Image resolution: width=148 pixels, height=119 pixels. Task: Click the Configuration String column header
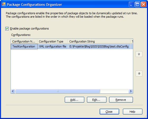pyautogui.click(x=99, y=41)
